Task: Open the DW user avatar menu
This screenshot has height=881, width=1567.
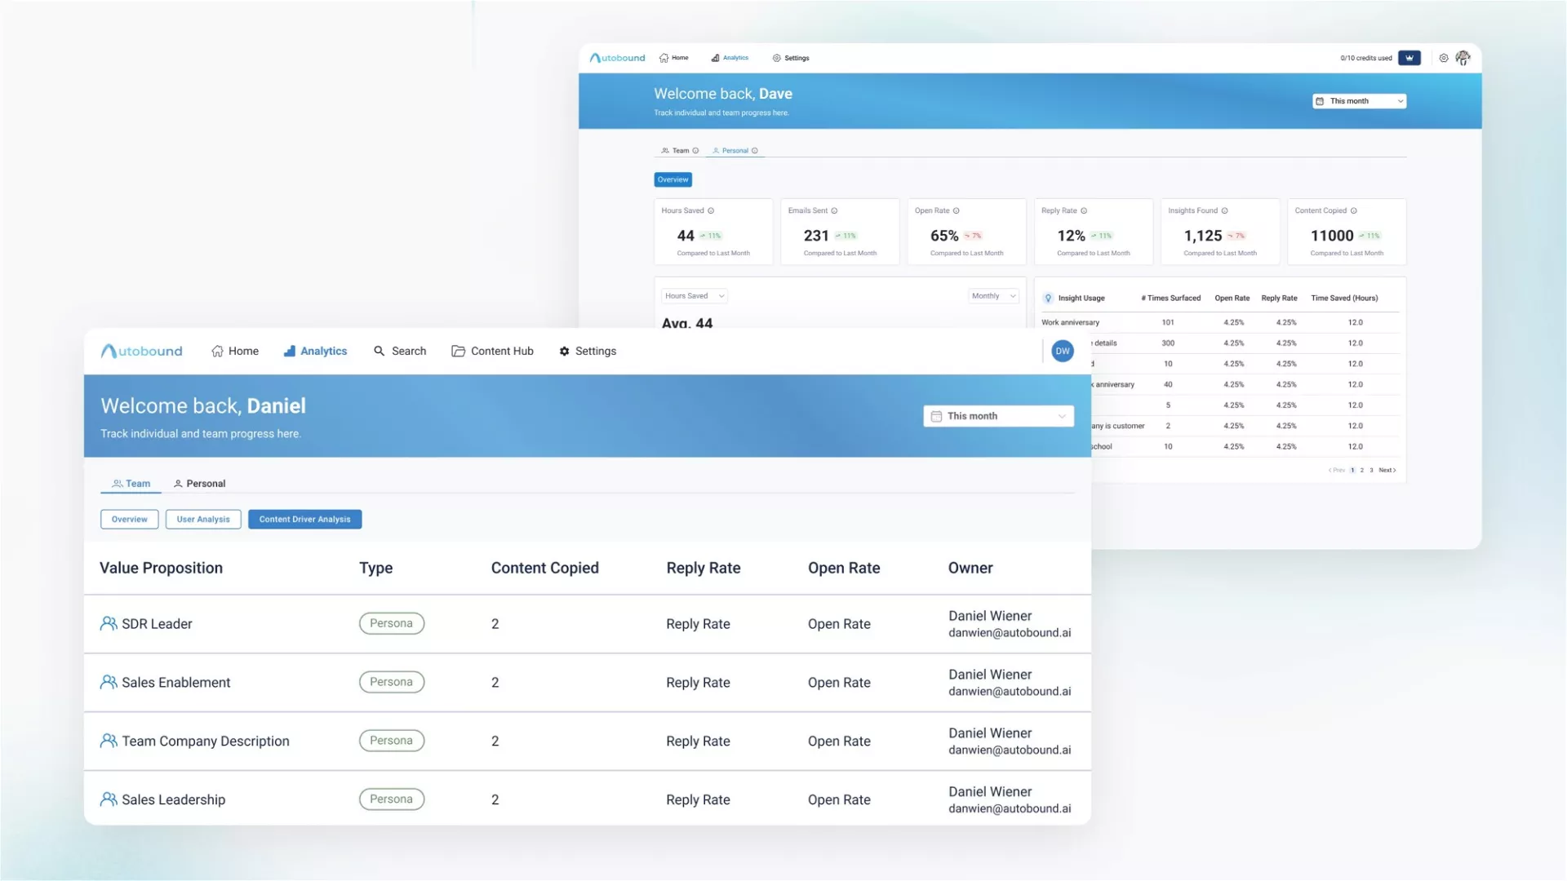Action: (1062, 351)
